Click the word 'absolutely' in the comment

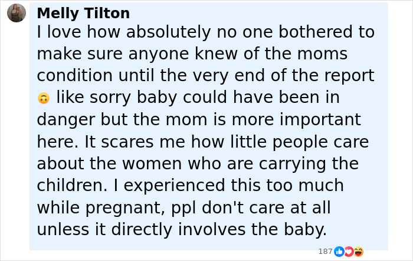pos(169,32)
